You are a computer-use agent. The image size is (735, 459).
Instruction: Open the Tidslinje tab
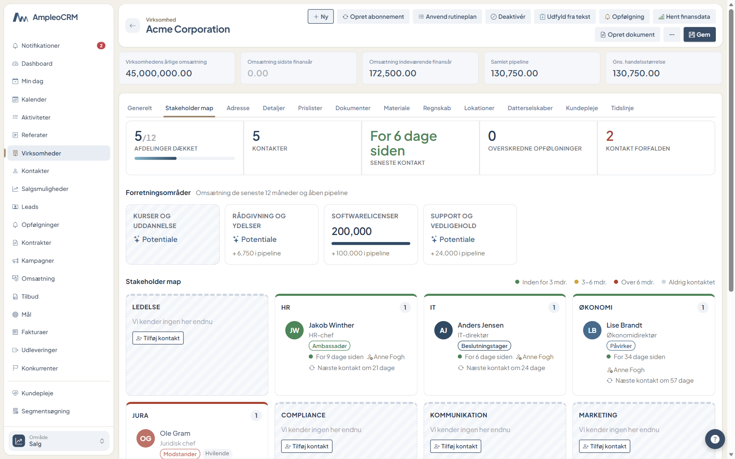click(622, 108)
